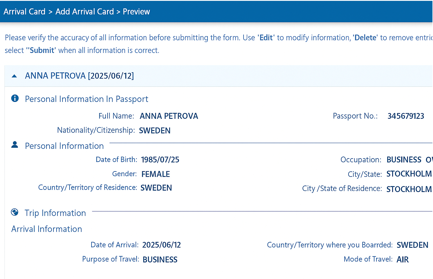Select the Preview breadcrumb item

pos(136,11)
